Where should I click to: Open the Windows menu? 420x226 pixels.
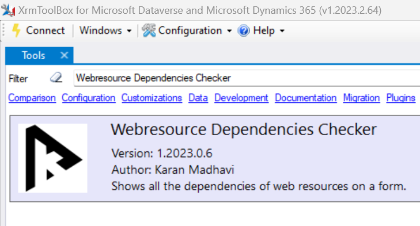pos(100,30)
